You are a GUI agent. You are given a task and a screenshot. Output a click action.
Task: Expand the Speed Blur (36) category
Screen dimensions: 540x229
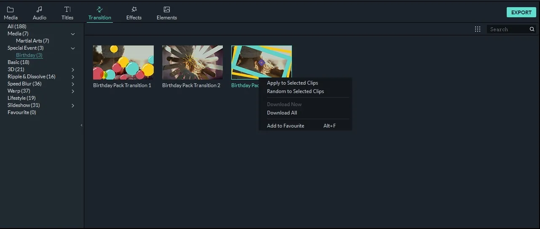[73, 84]
